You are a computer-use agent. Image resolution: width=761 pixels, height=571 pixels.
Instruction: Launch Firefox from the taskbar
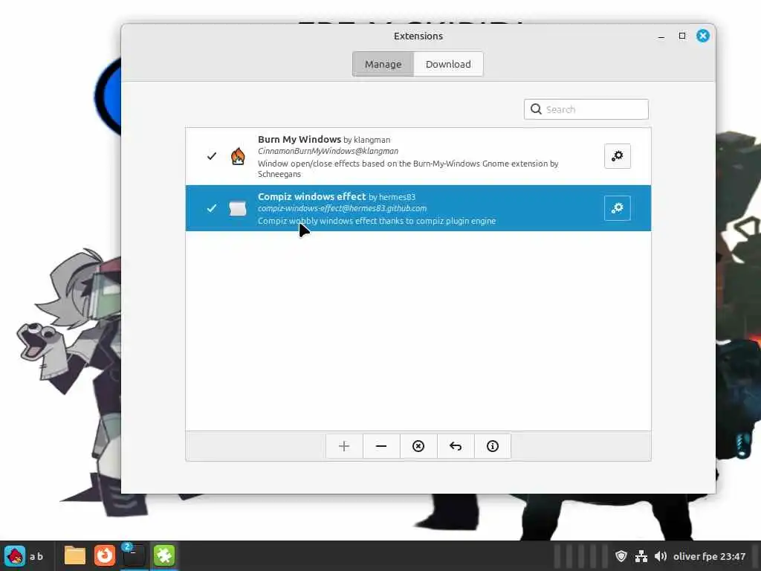104,555
